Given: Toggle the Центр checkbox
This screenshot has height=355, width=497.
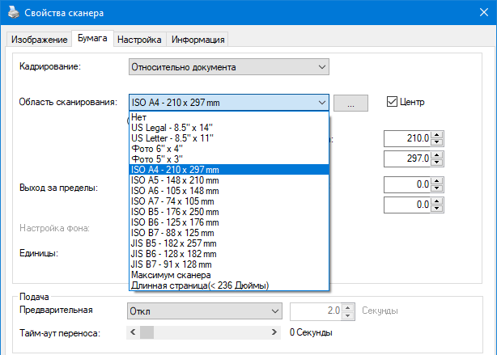Looking at the screenshot, I should pyautogui.click(x=393, y=102).
